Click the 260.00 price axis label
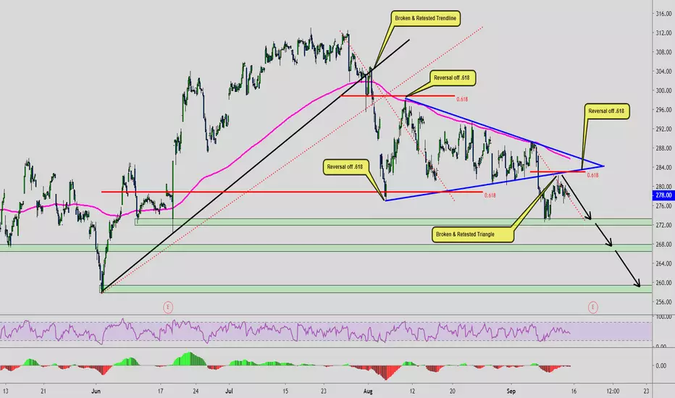The image size is (675, 398). (x=663, y=283)
